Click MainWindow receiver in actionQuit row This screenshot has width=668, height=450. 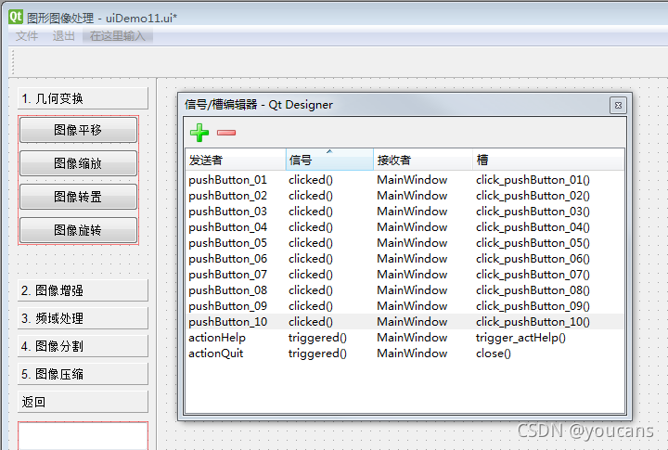[412, 354]
